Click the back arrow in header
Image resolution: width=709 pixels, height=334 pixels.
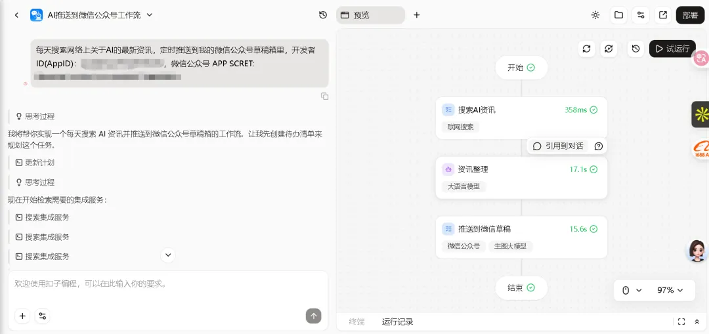(16, 15)
